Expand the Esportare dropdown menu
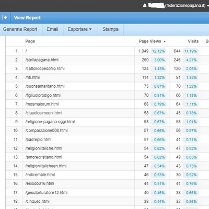 pos(79,29)
